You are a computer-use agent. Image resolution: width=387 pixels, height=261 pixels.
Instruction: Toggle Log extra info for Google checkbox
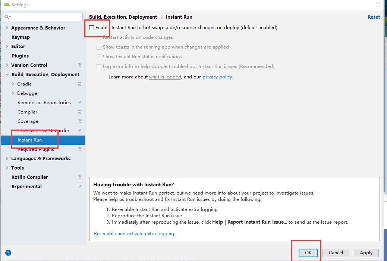tap(99, 66)
